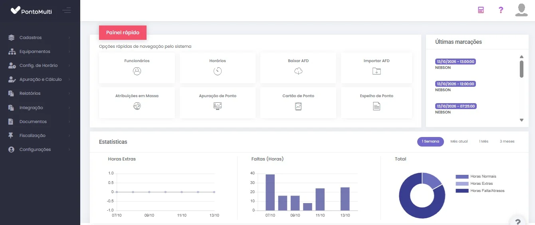Screen dimensions: 535x225
Task: Open the user profile avatar
Action: pyautogui.click(x=521, y=10)
